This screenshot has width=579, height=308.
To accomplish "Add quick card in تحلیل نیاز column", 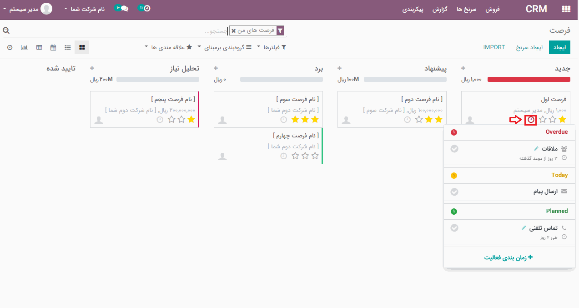I will (x=92, y=68).
